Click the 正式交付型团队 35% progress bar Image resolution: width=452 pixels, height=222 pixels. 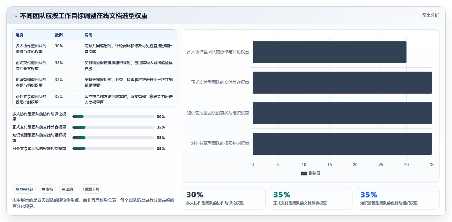coord(113,127)
